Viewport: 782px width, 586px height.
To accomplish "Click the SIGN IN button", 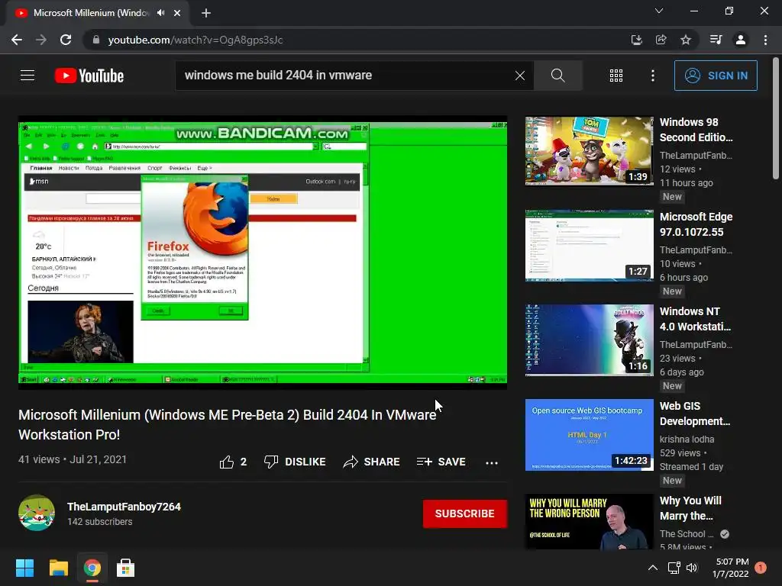I will point(716,76).
